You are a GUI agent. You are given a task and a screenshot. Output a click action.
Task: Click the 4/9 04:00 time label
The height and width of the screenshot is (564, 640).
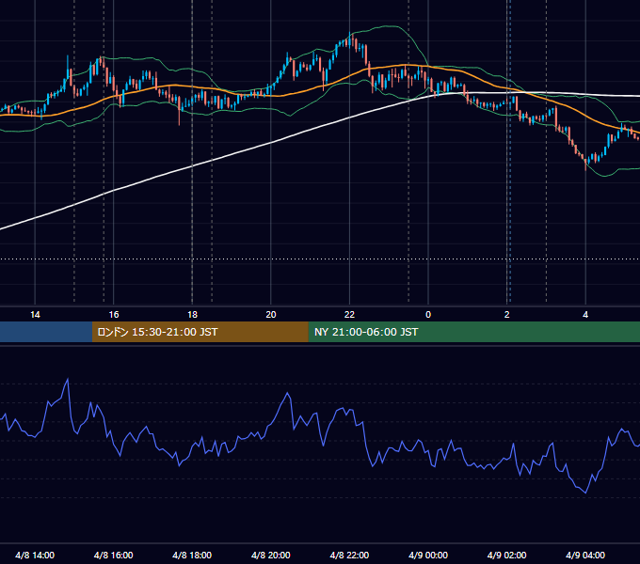pyautogui.click(x=585, y=555)
